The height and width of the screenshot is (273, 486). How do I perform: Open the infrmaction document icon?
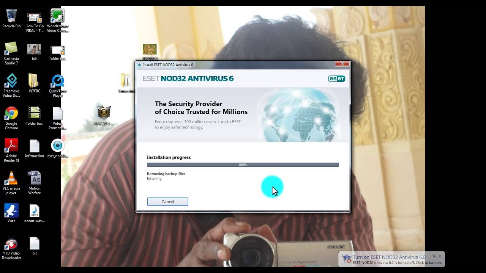(x=35, y=148)
